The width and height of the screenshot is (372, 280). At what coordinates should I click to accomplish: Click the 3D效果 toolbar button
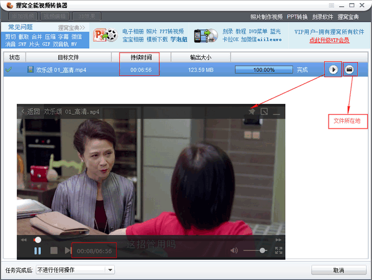(87, 16)
